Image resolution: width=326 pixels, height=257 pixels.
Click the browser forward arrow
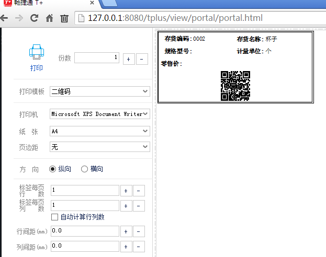pyautogui.click(x=19, y=18)
